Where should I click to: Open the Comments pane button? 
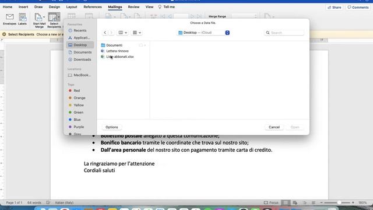pos(358,8)
